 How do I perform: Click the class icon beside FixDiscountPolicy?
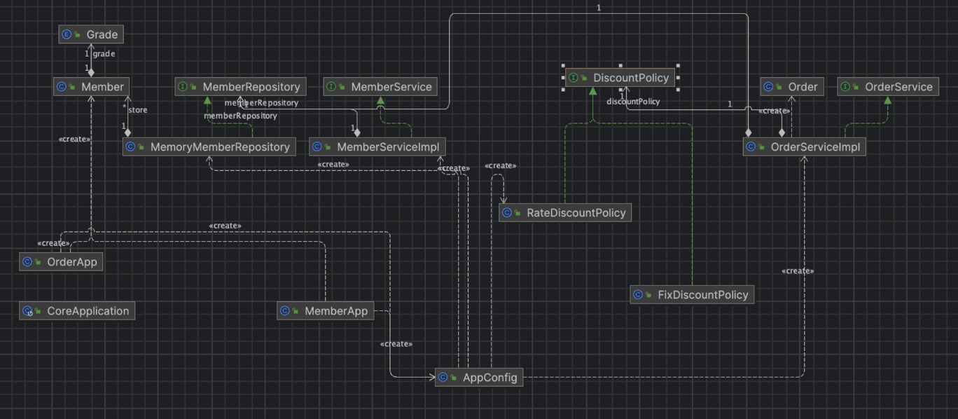(638, 295)
